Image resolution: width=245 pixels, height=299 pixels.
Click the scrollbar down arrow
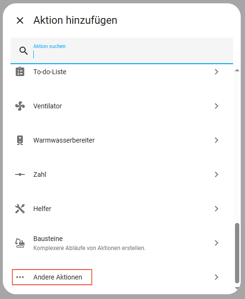[x=237, y=289]
